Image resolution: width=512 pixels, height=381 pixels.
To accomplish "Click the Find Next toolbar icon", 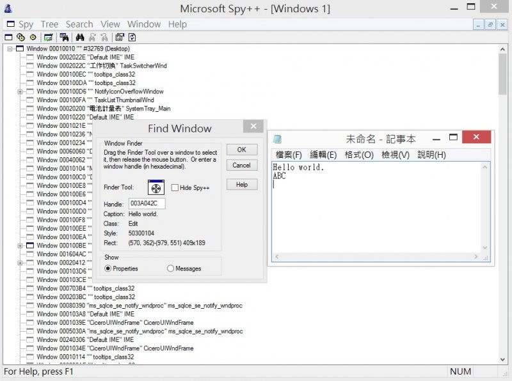I will pyautogui.click(x=92, y=38).
